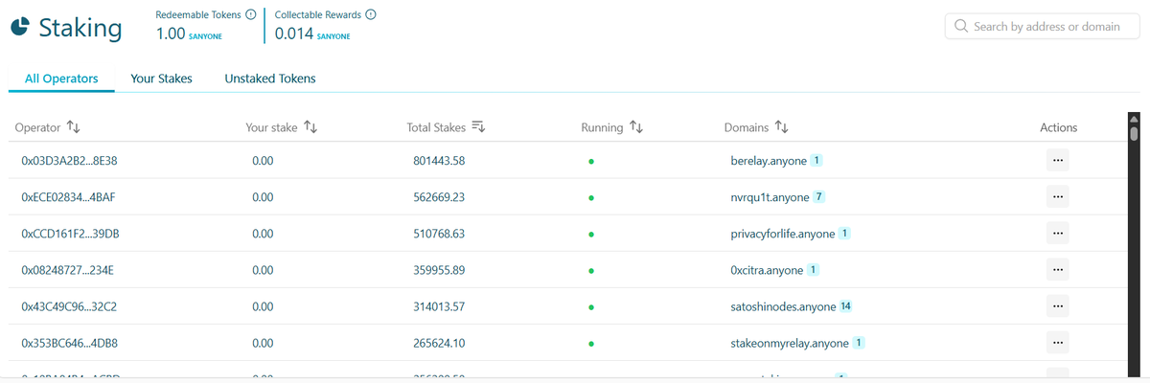Click total stake value 801443.58

pyautogui.click(x=438, y=161)
